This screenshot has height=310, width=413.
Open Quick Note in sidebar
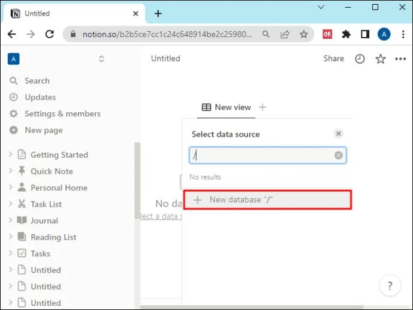tap(52, 171)
